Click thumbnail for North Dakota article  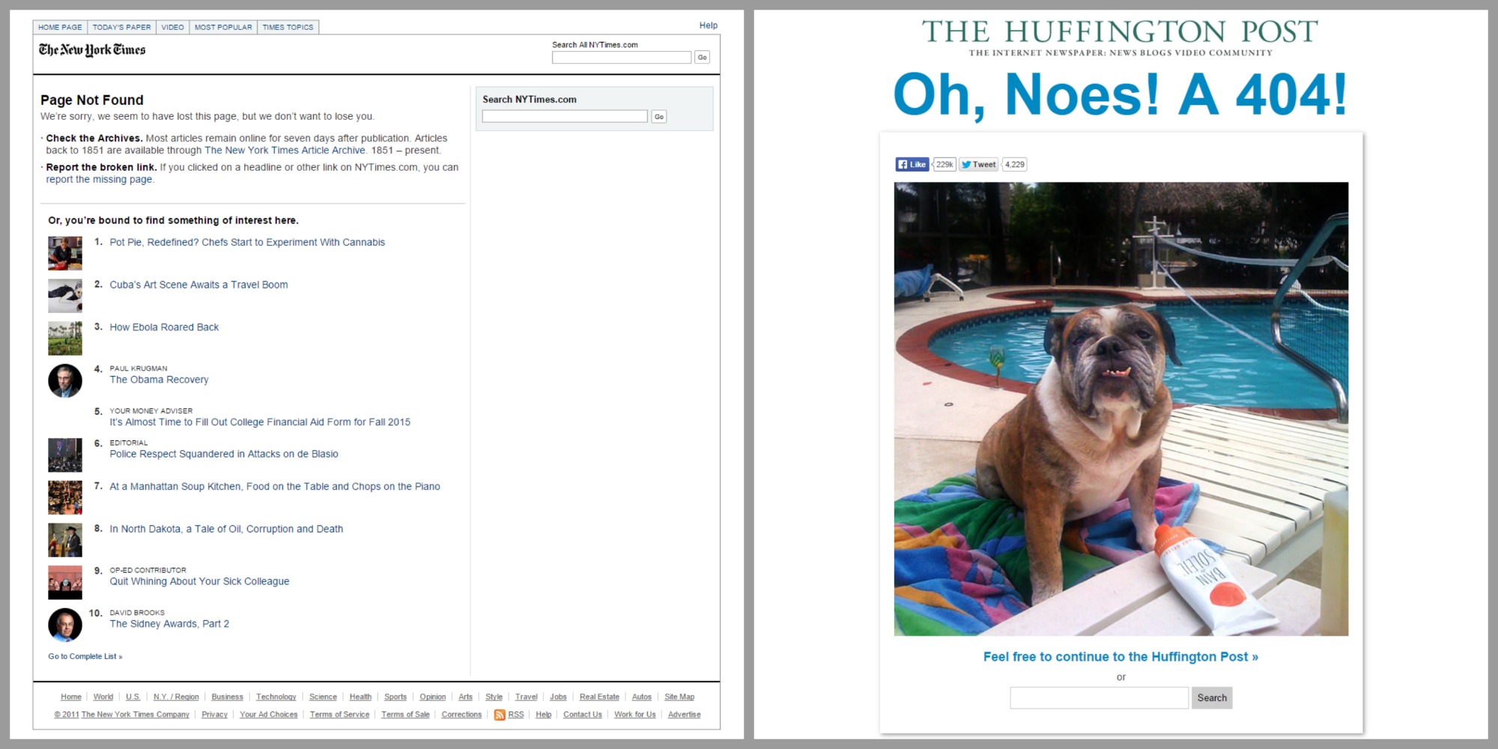tap(65, 540)
